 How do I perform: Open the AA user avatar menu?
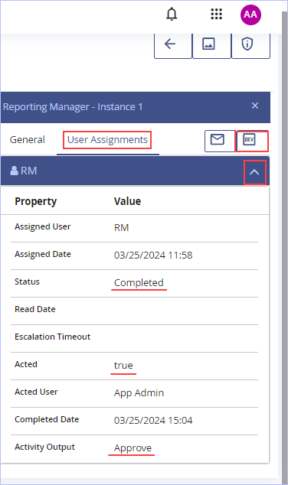click(250, 15)
